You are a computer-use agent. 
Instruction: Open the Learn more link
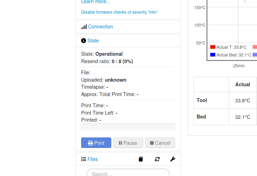(95, 2)
